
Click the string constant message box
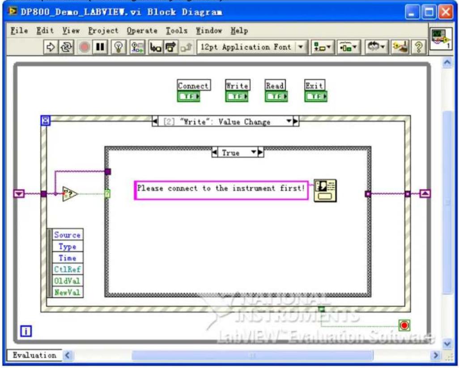click(x=221, y=190)
